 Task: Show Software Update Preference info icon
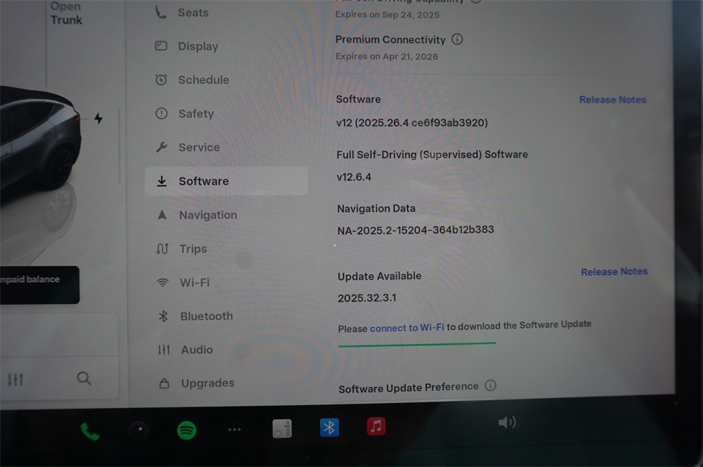[x=490, y=385]
